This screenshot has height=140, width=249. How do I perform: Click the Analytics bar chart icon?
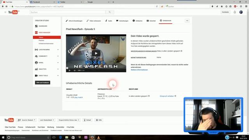[x=36, y=69]
